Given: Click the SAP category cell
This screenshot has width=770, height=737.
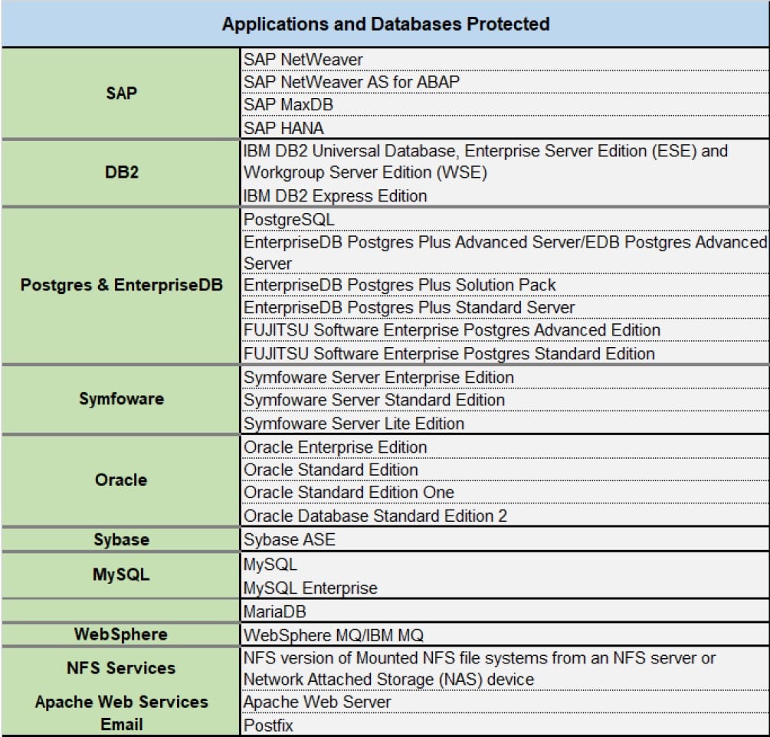Looking at the screenshot, I should pos(119,93).
